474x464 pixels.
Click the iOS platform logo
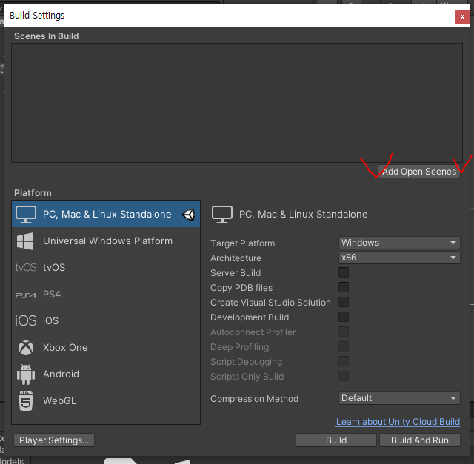[x=26, y=320]
